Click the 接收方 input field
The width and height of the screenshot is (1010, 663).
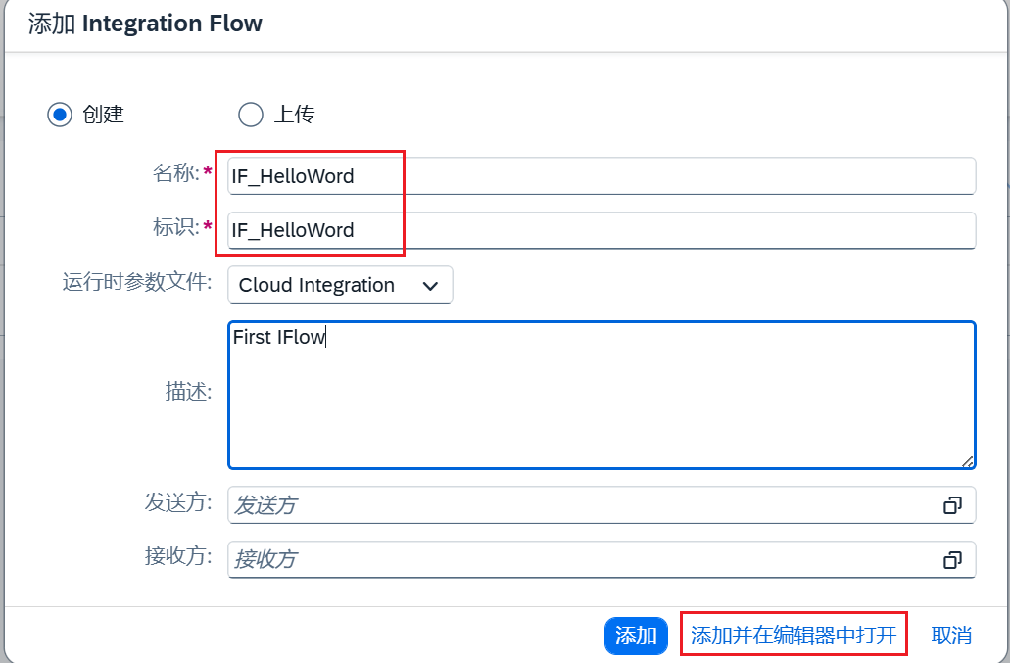(583, 559)
